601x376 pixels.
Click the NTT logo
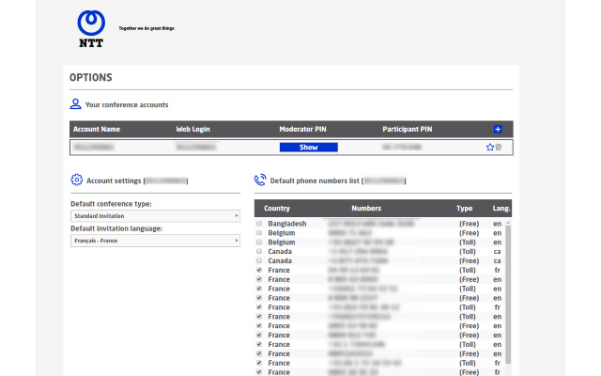tap(91, 29)
